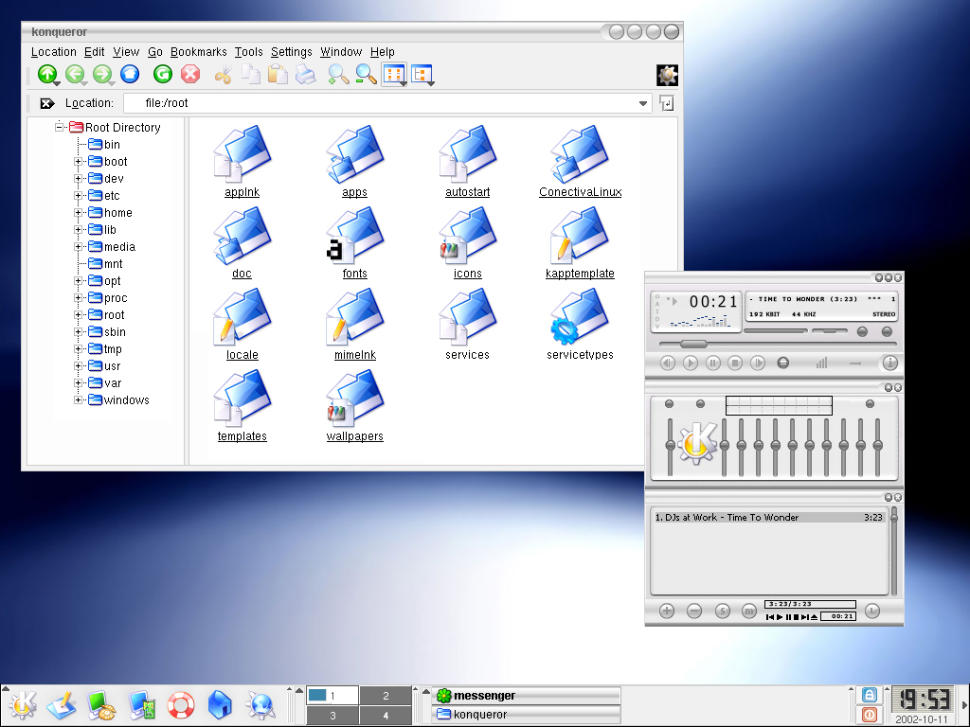
Task: Click the Zoom Out magnifier icon
Action: point(366,75)
